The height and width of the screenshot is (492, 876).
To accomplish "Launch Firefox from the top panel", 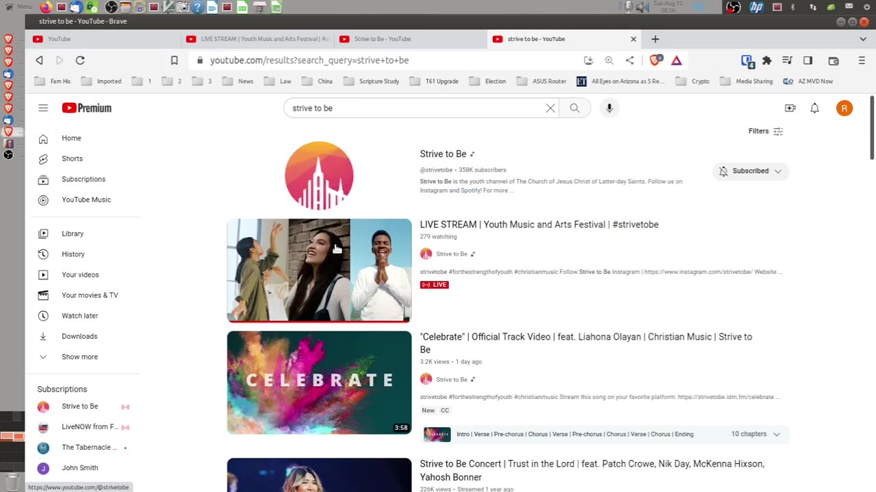I will tap(46, 8).
